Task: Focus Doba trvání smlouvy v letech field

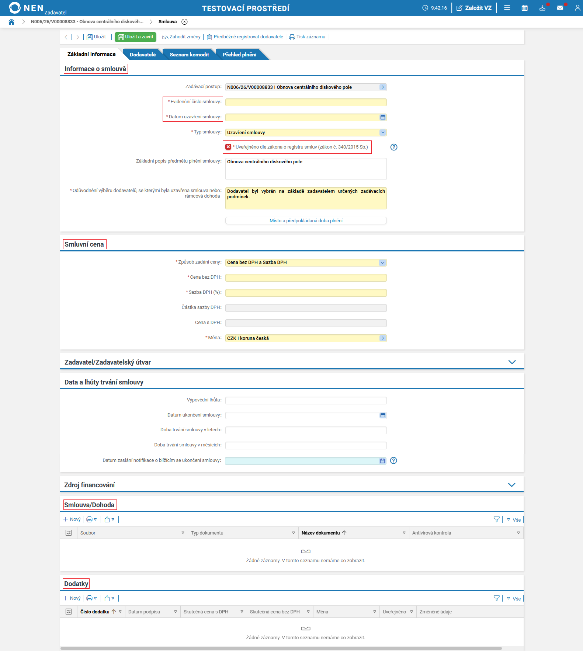Action: 306,430
